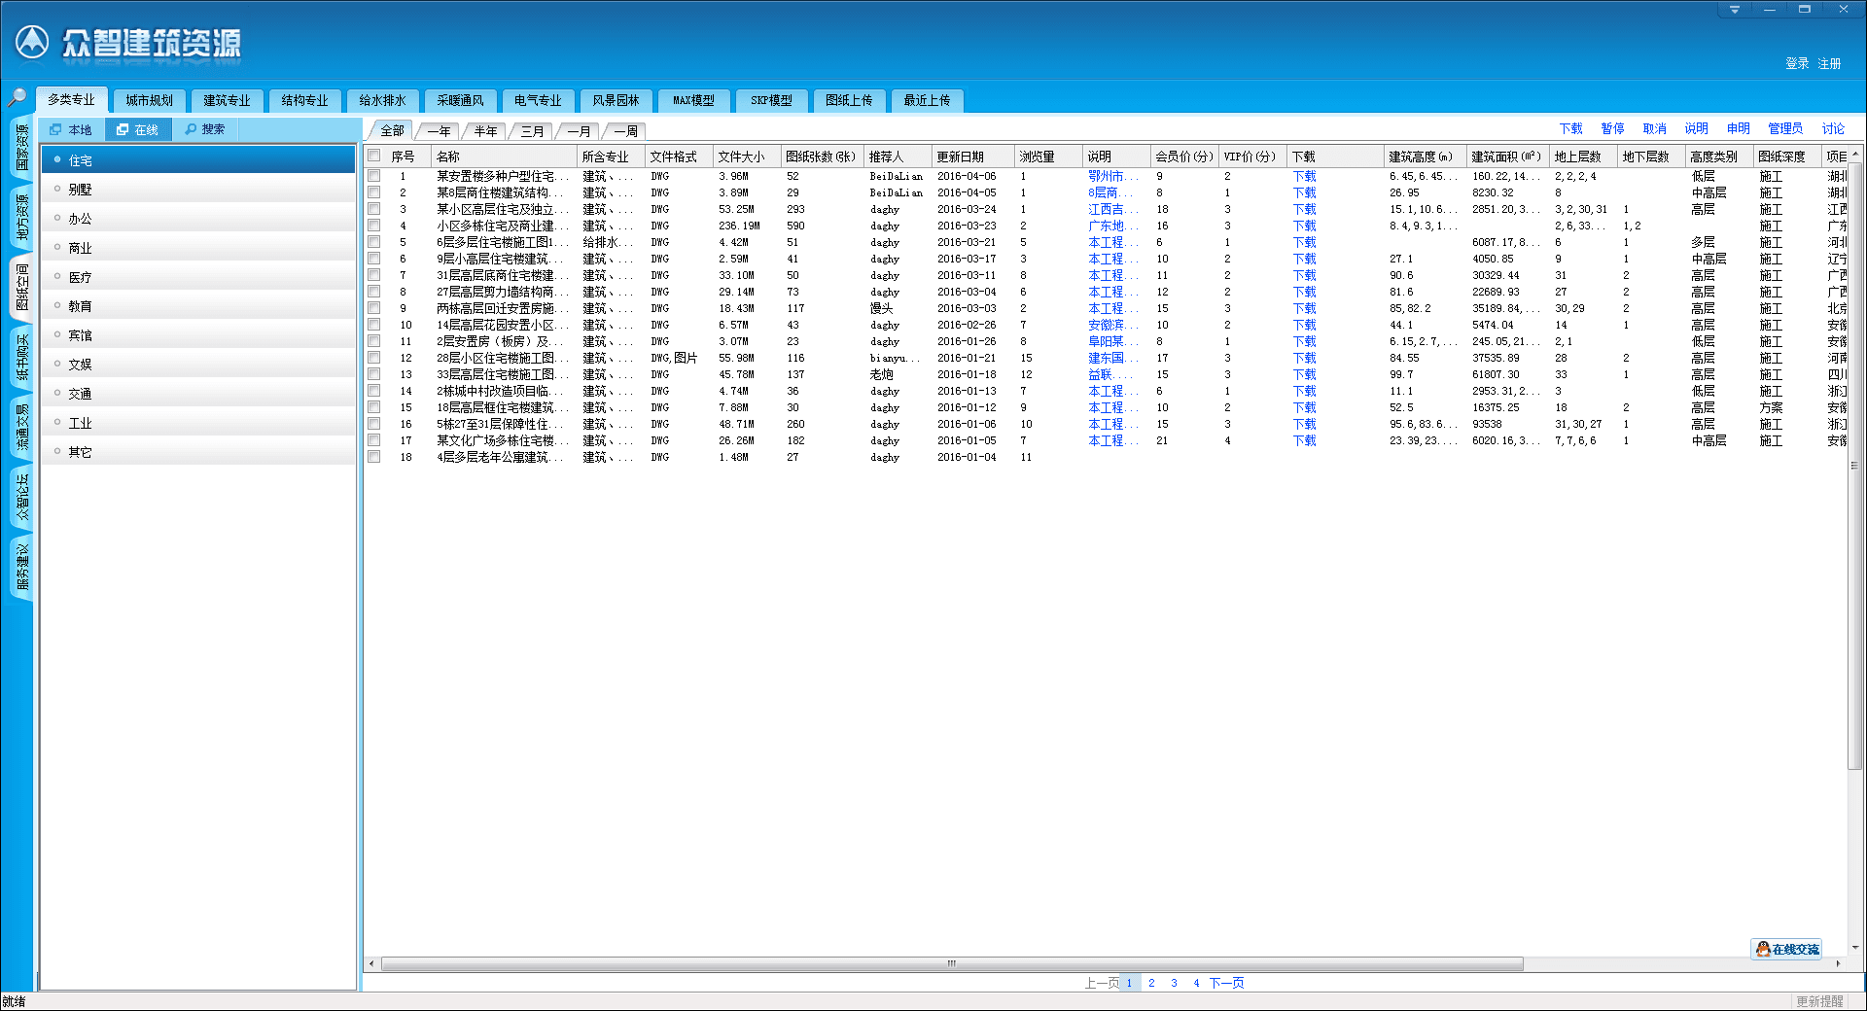The height and width of the screenshot is (1011, 1867).
Task: Go to page 2 of results
Action: tap(1151, 983)
